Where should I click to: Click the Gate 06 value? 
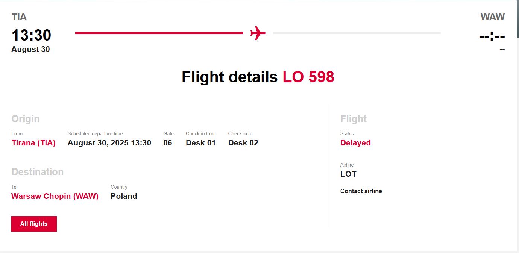coord(168,143)
